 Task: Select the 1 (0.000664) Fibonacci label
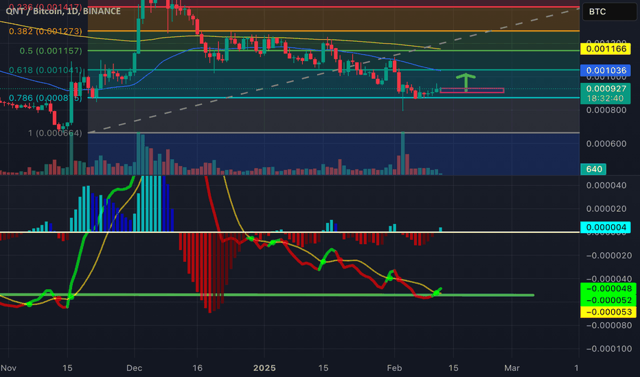coord(55,133)
